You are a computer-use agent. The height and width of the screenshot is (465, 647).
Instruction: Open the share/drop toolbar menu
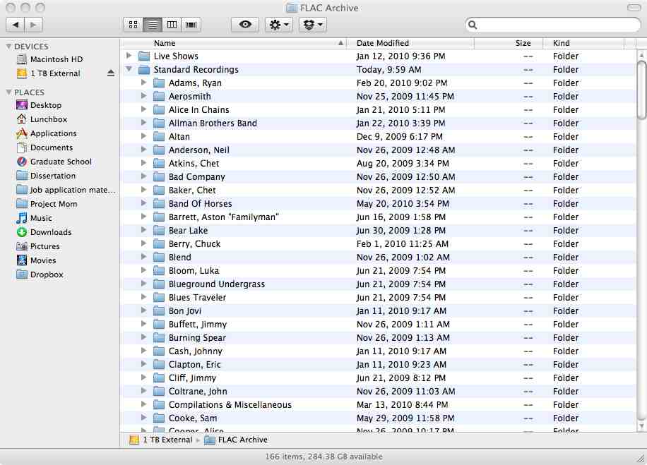tap(312, 24)
